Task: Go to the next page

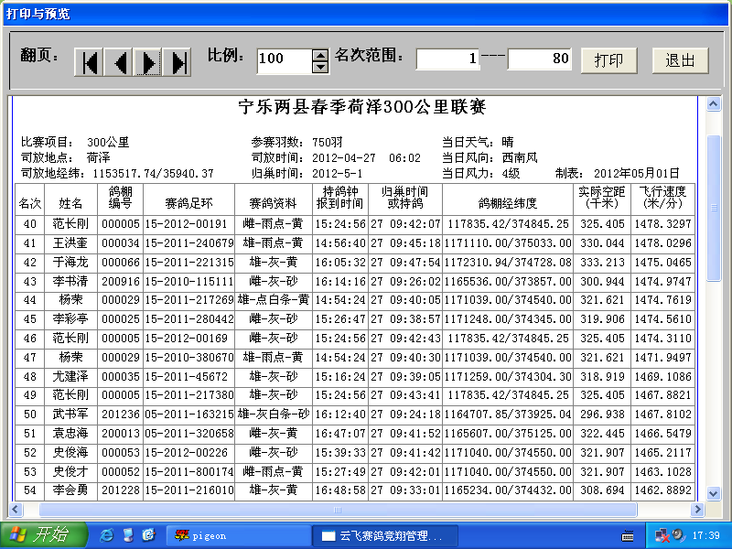Action: [x=148, y=61]
